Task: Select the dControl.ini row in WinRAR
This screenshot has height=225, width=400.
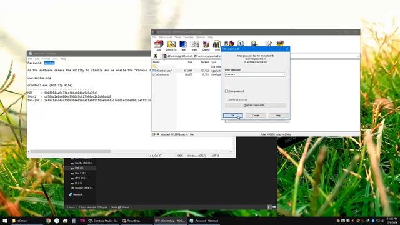Action: tap(186, 74)
